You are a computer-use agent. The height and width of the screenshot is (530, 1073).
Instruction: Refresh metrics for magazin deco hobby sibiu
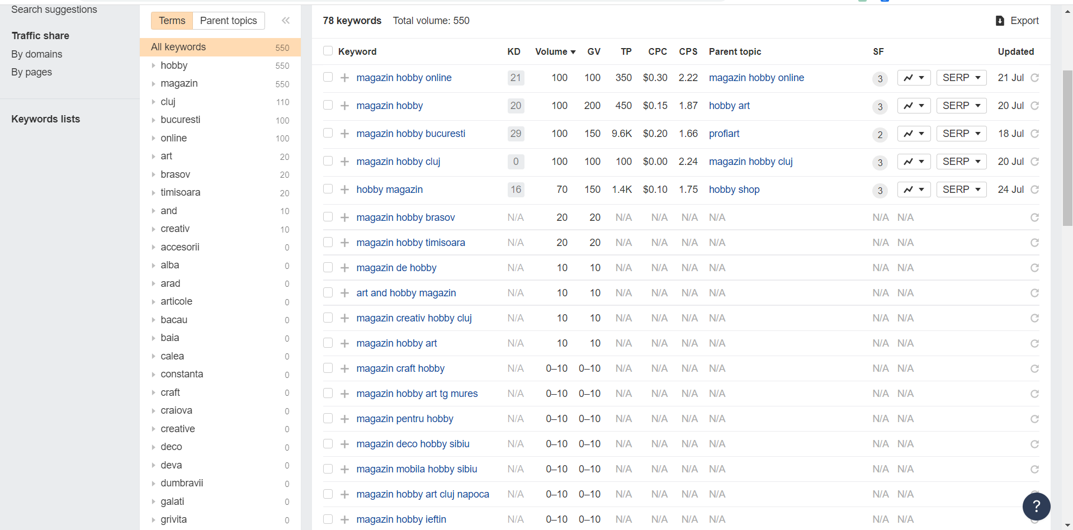(1035, 444)
